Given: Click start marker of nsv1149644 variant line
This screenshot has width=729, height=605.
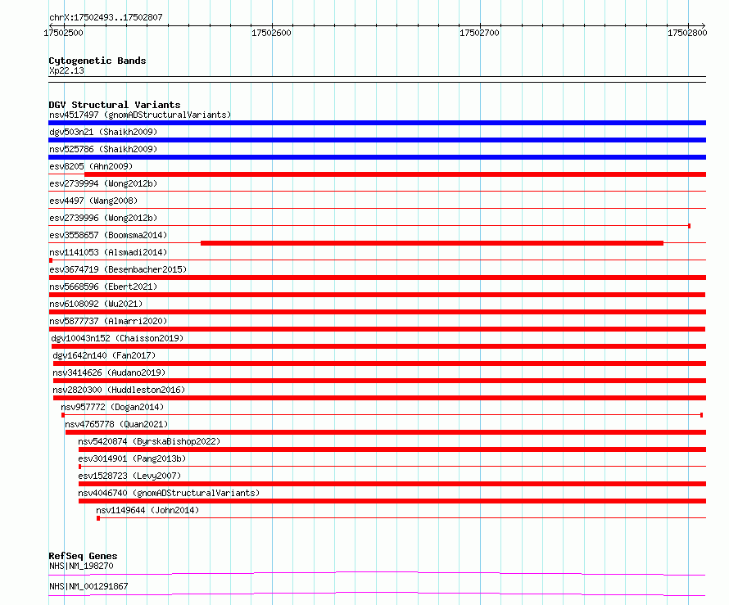Looking at the screenshot, I should click(98, 518).
